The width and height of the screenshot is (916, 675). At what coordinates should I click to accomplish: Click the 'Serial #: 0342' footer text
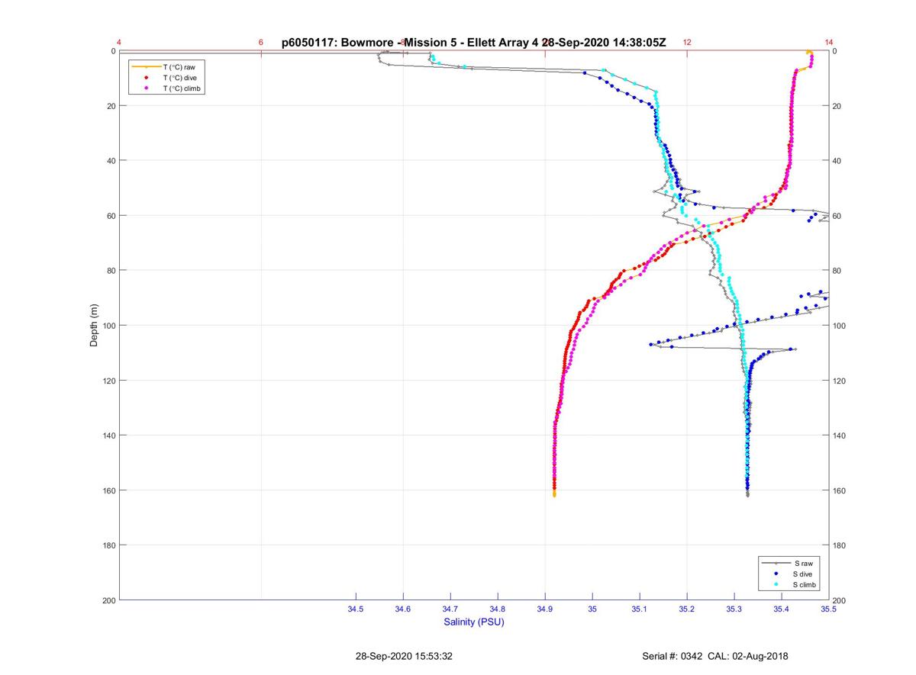coord(674,656)
